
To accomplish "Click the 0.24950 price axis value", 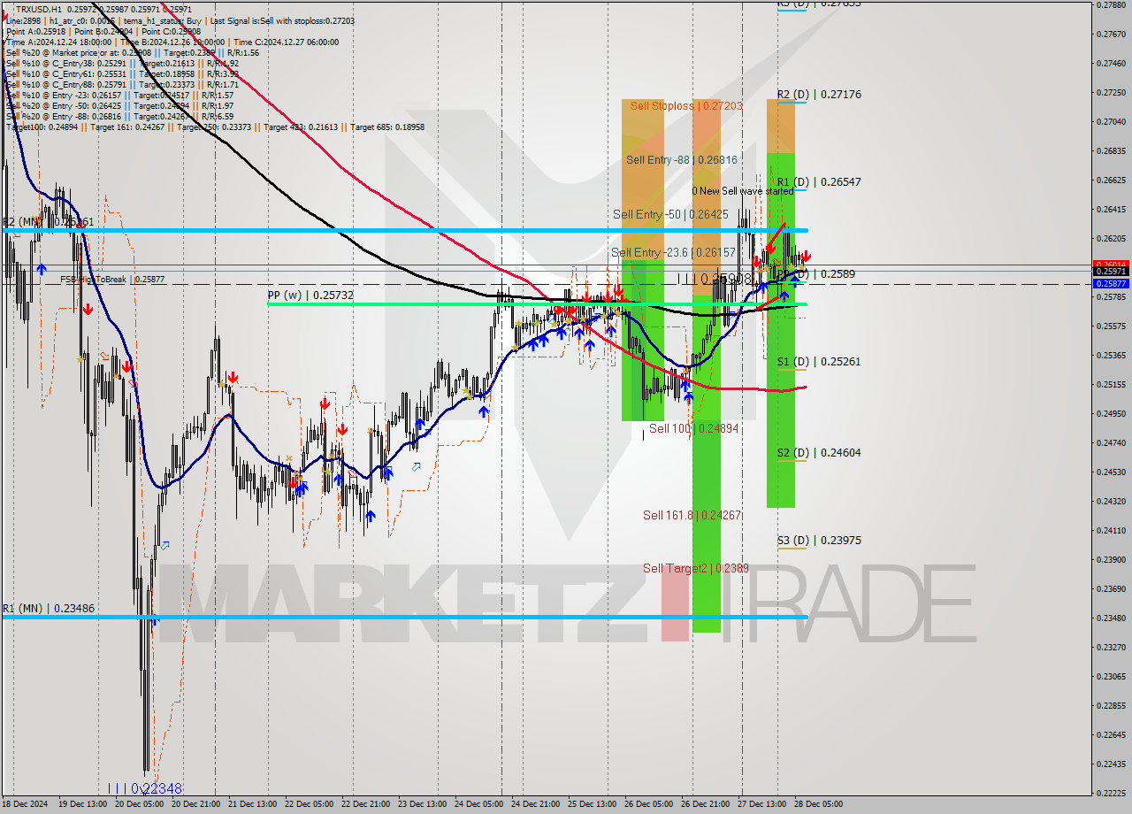I will tap(1111, 413).
